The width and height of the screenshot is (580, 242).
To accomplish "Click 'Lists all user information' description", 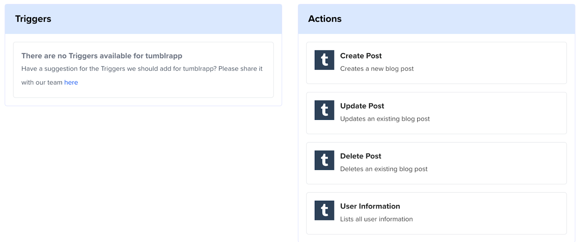I will (x=376, y=219).
